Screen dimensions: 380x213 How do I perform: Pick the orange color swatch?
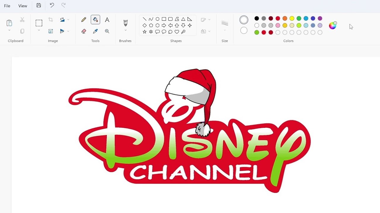285,18
